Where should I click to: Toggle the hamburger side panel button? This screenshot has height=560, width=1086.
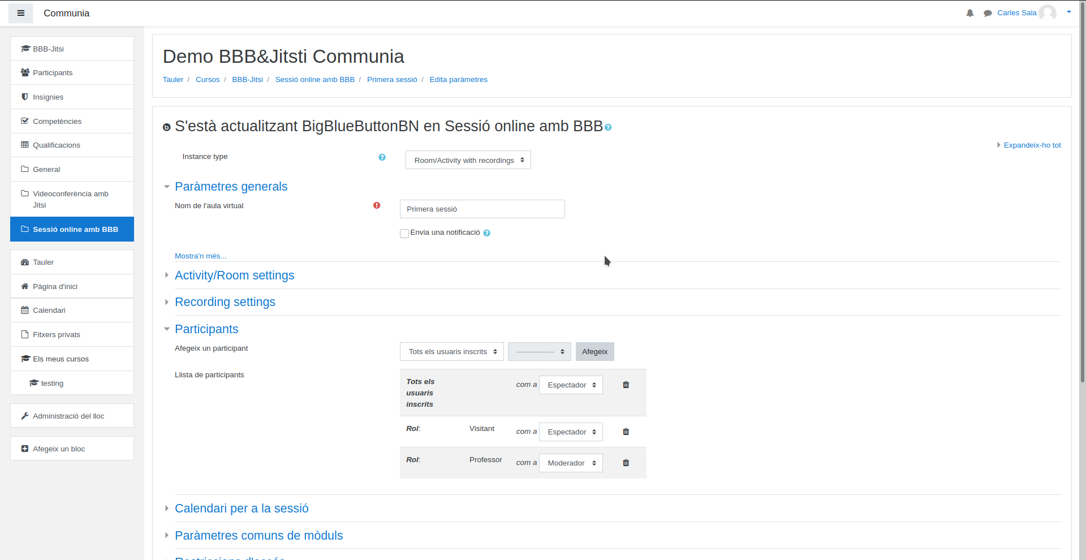21,13
